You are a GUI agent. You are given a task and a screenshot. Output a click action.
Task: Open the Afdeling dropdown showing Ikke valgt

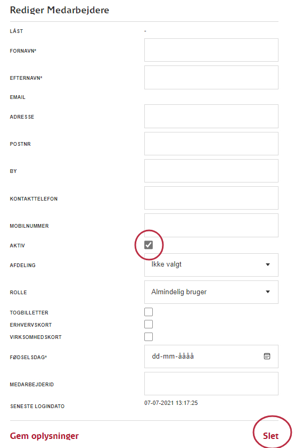coord(211,265)
